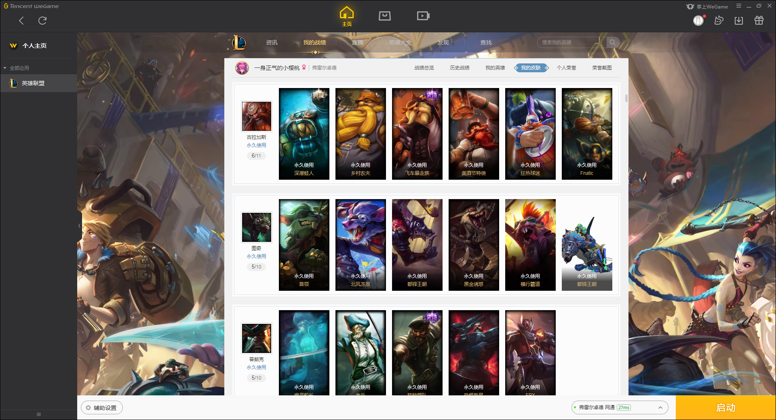Open the 我的战绩 tab

point(314,42)
